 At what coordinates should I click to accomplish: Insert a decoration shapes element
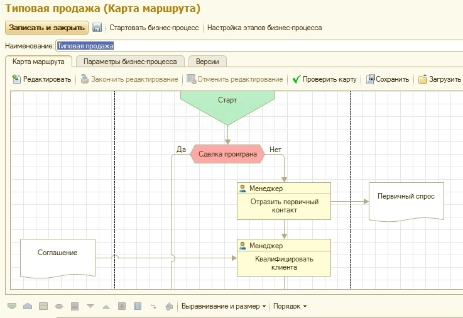click(169, 306)
